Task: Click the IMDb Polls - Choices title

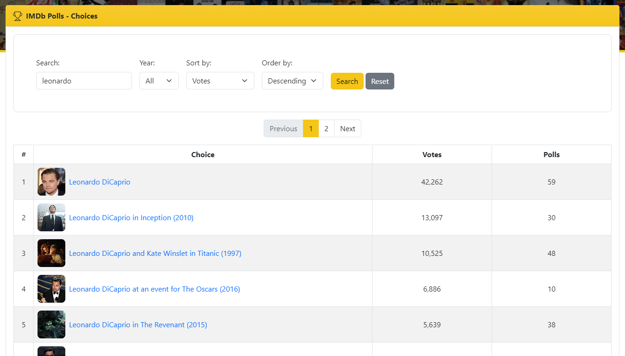Action: click(x=62, y=16)
